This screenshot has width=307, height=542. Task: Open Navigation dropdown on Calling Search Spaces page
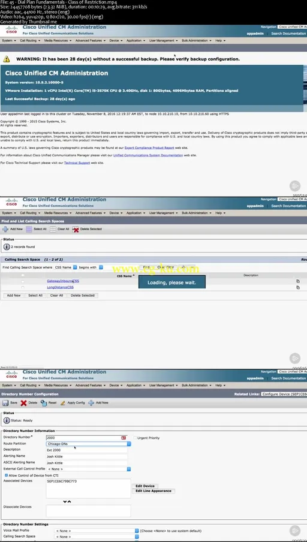pyautogui.click(x=292, y=199)
